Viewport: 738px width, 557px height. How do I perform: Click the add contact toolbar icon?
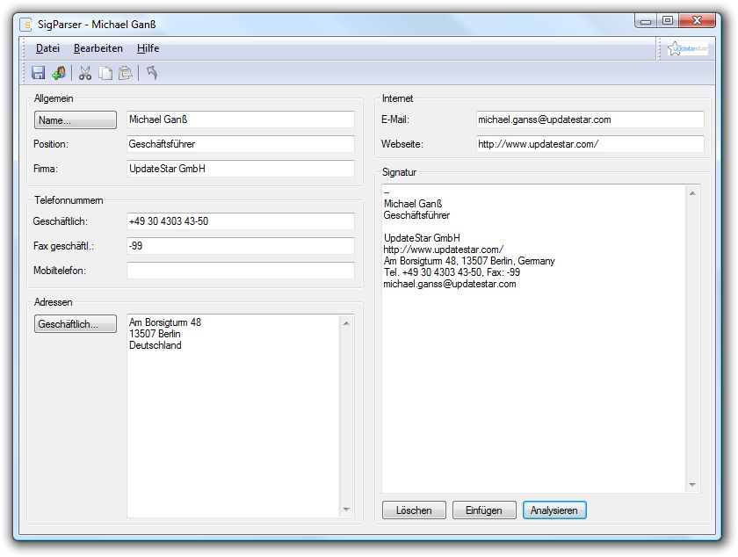(58, 73)
